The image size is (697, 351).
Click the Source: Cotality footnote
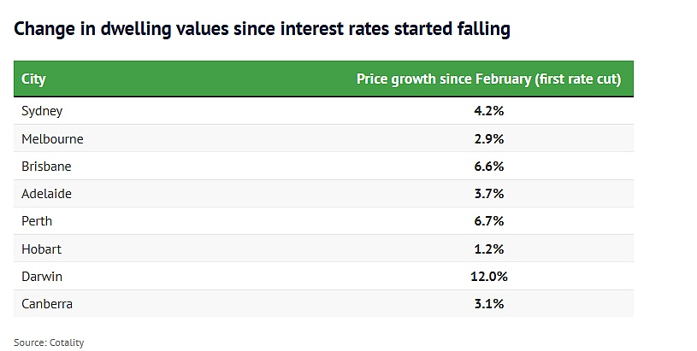click(49, 342)
